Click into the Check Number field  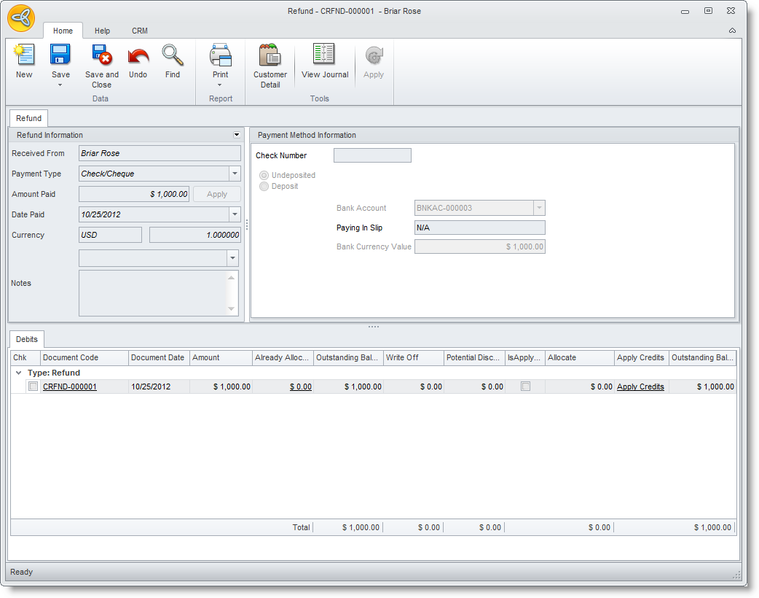[372, 155]
